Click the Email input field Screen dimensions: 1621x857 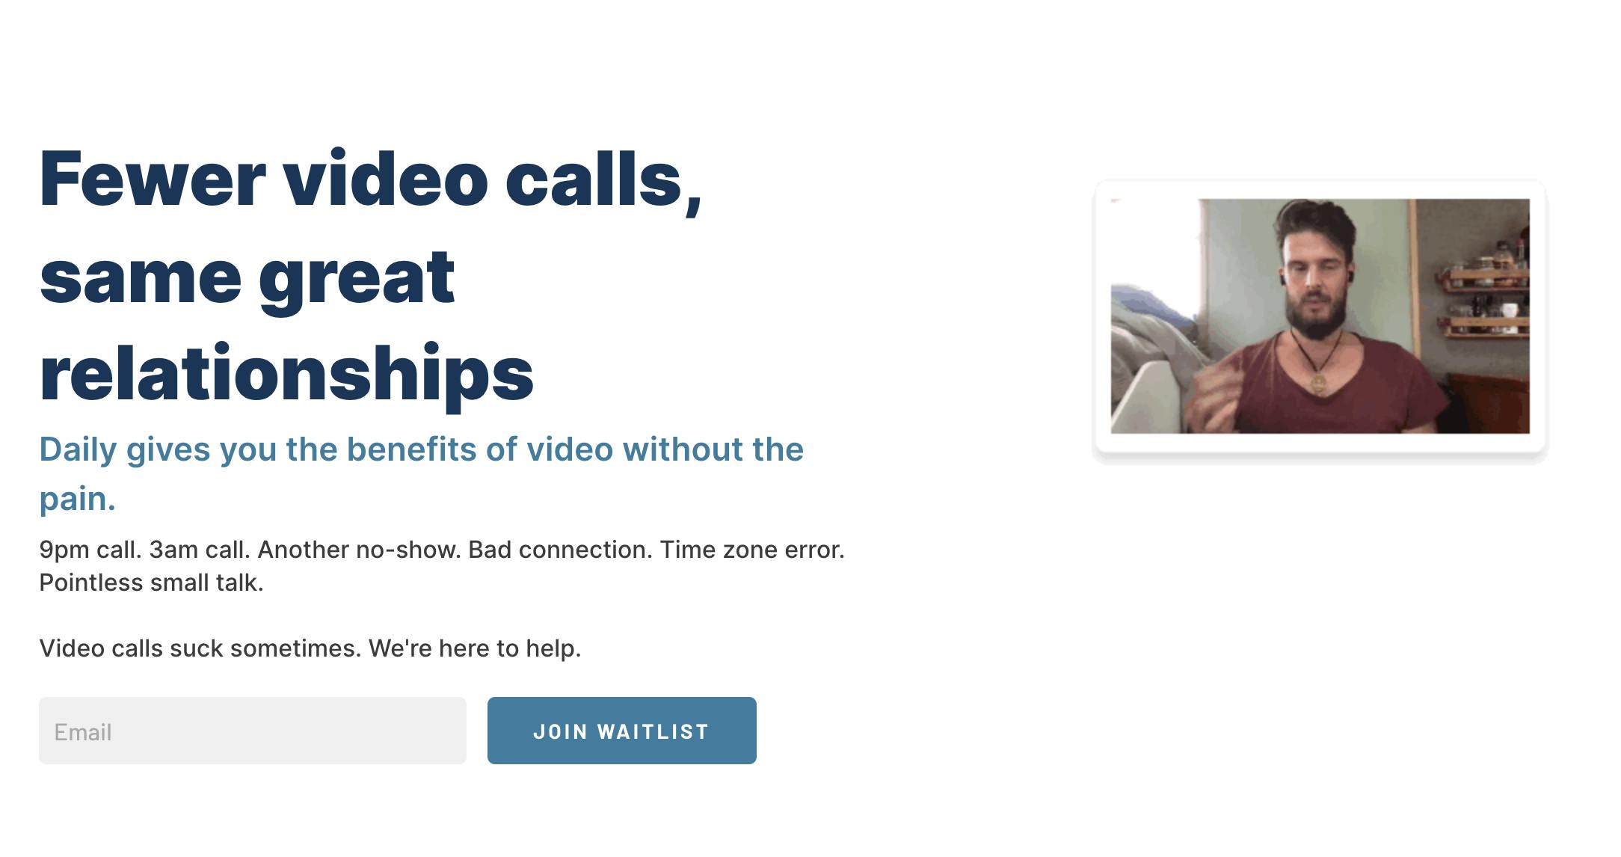click(x=253, y=731)
